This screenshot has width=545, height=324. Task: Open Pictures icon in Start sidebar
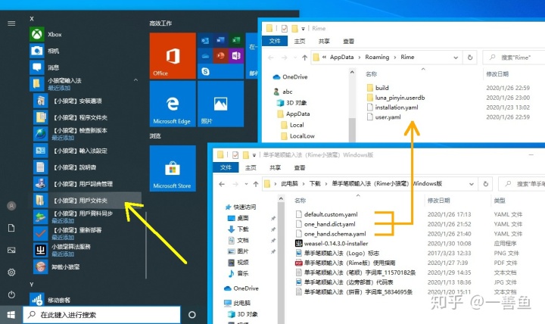tap(11, 250)
